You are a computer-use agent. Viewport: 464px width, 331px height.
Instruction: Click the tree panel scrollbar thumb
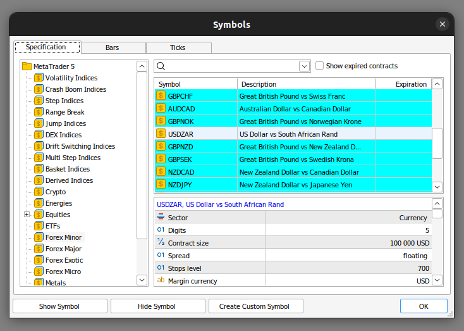(x=142, y=155)
